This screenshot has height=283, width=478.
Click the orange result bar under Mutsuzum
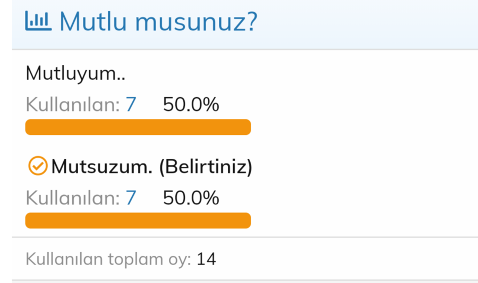click(x=138, y=220)
